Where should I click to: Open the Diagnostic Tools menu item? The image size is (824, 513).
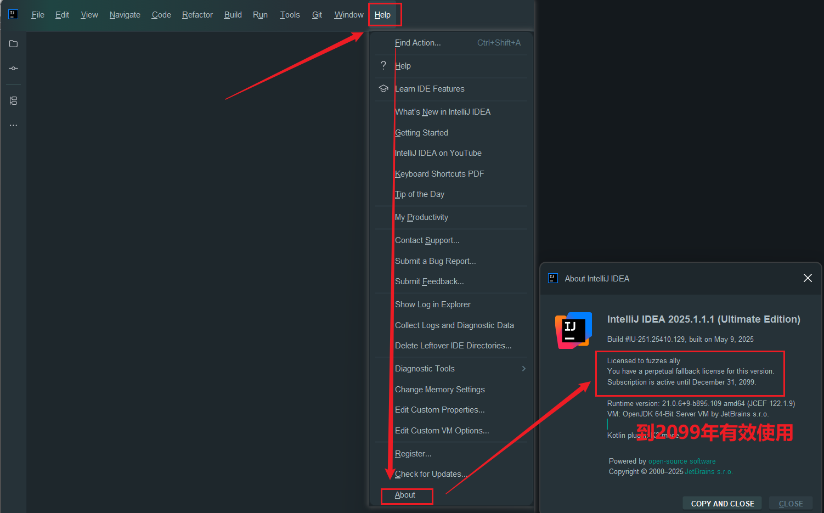coord(451,369)
